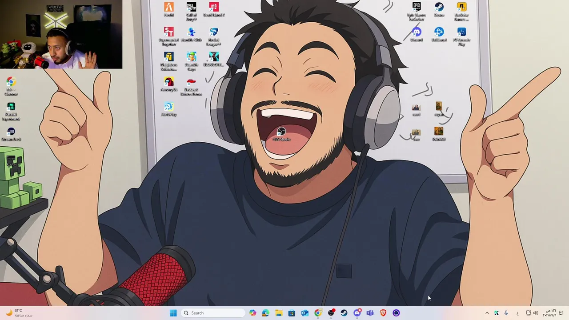Select the Steam desktop shortcut
The width and height of the screenshot is (569, 320).
(439, 9)
